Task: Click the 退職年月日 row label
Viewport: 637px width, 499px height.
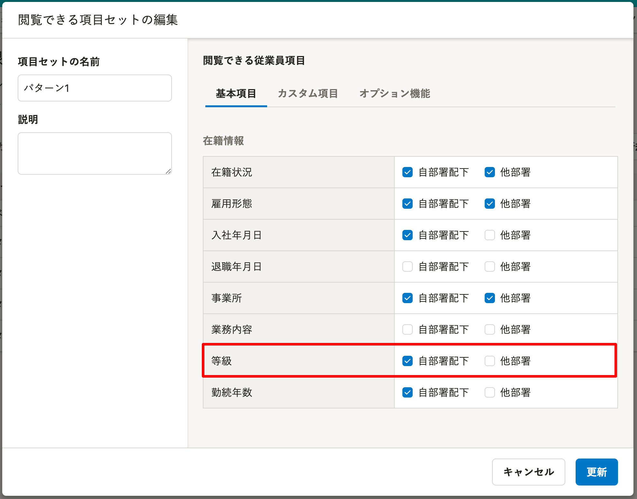Action: [237, 267]
